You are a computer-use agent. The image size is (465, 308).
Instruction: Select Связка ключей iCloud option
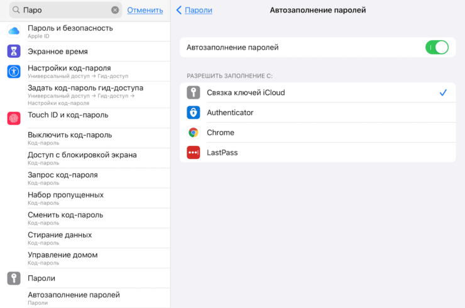(317, 92)
